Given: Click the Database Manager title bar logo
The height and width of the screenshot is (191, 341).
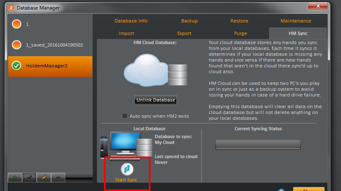Looking at the screenshot, I should pos(11,8).
